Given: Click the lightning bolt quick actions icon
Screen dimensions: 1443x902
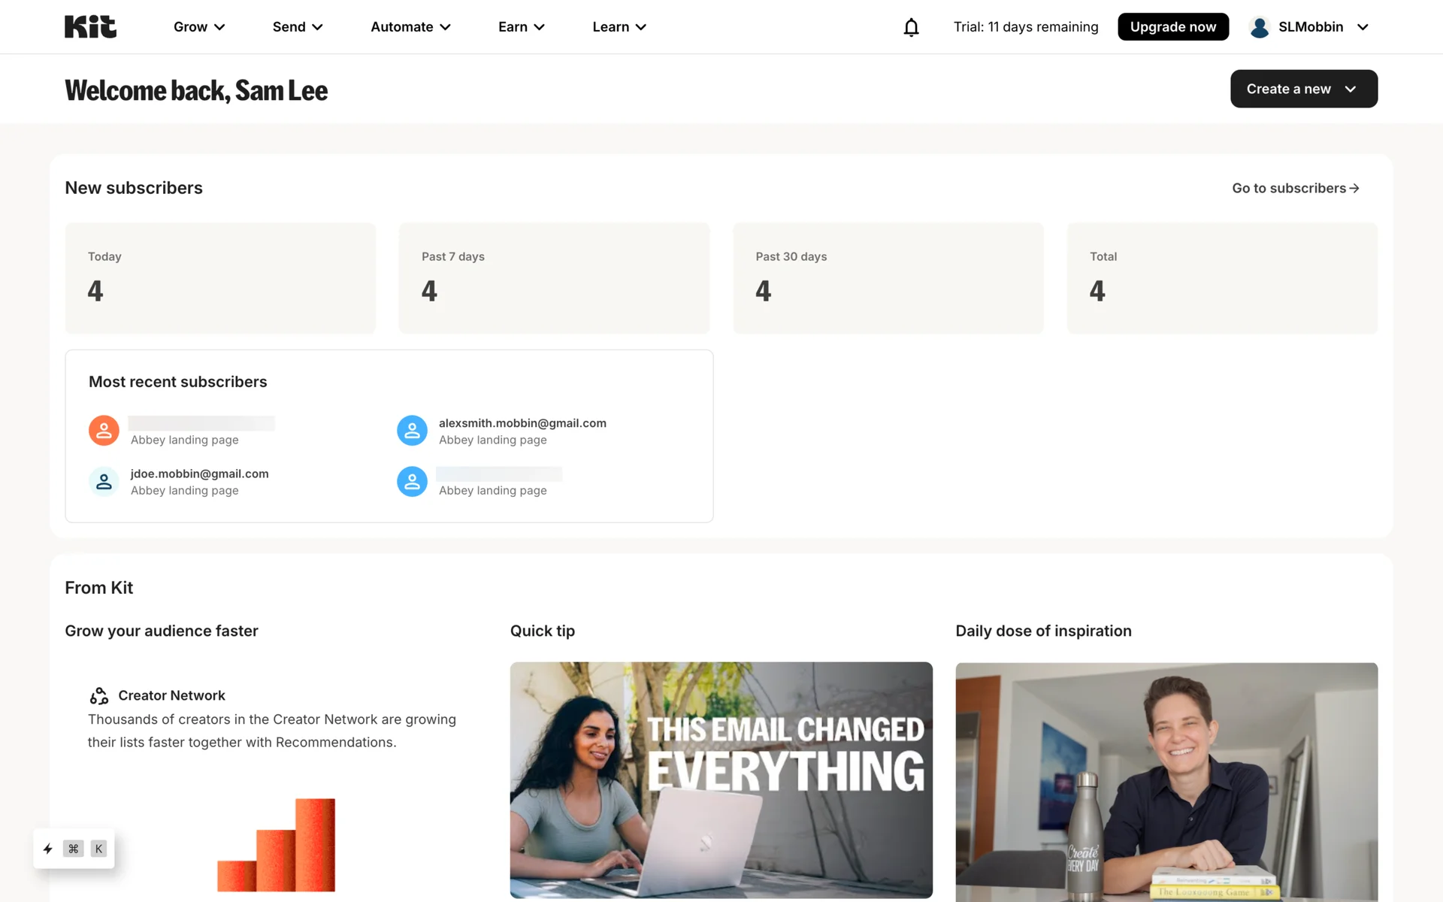Looking at the screenshot, I should [x=48, y=849].
